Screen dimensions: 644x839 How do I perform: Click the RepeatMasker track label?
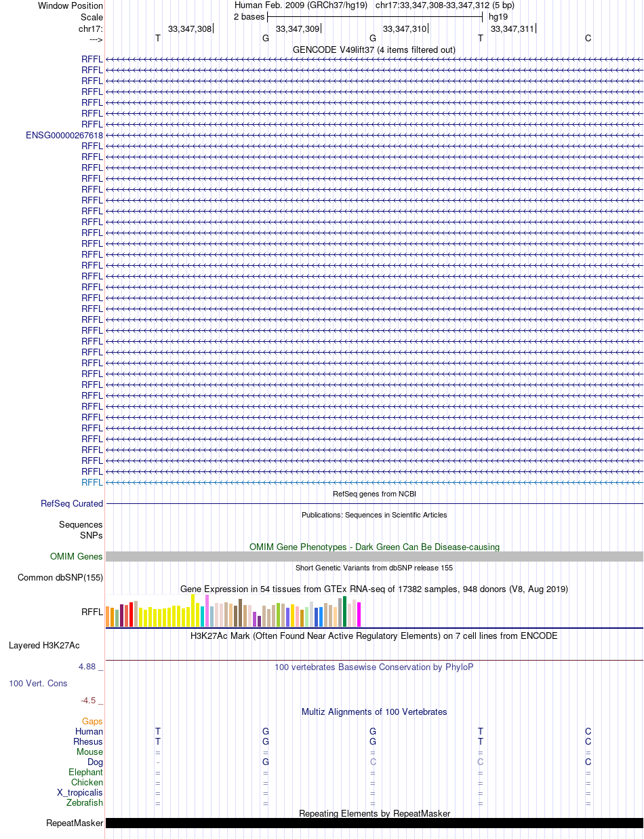click(75, 823)
